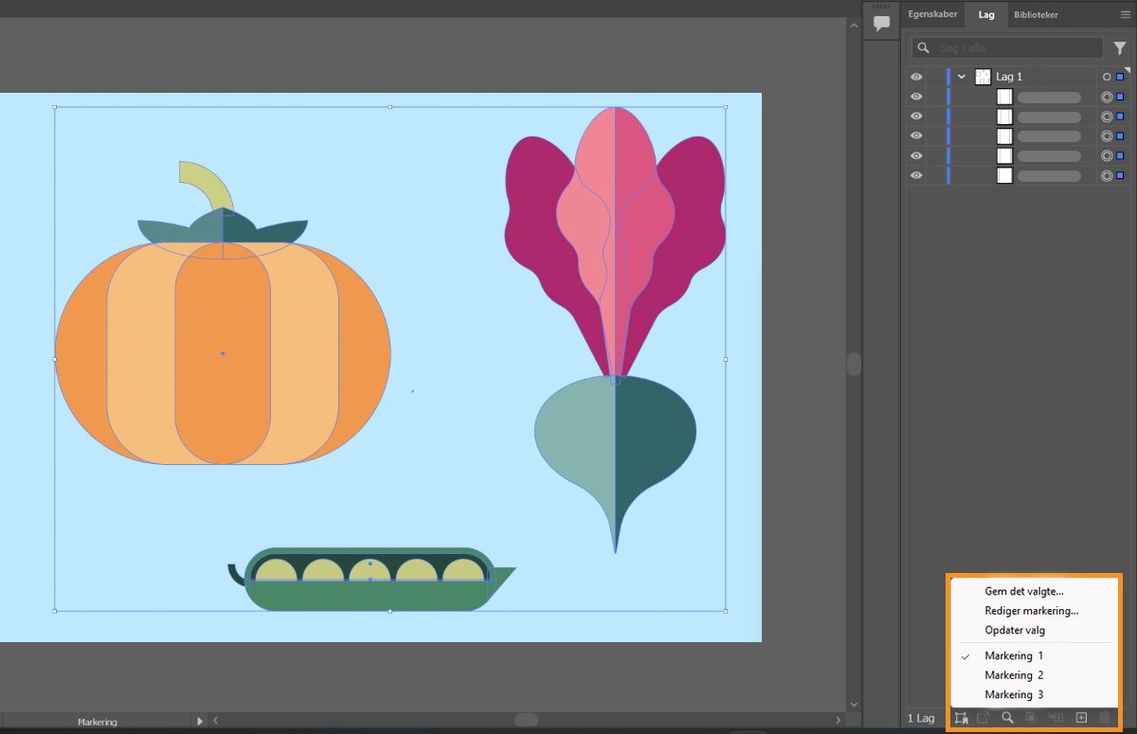This screenshot has height=734, width=1137.
Task: Click the locate object magnifier icon
Action: click(x=1008, y=718)
